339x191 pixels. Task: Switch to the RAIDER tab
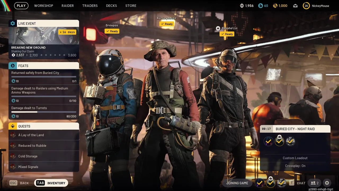click(x=68, y=6)
